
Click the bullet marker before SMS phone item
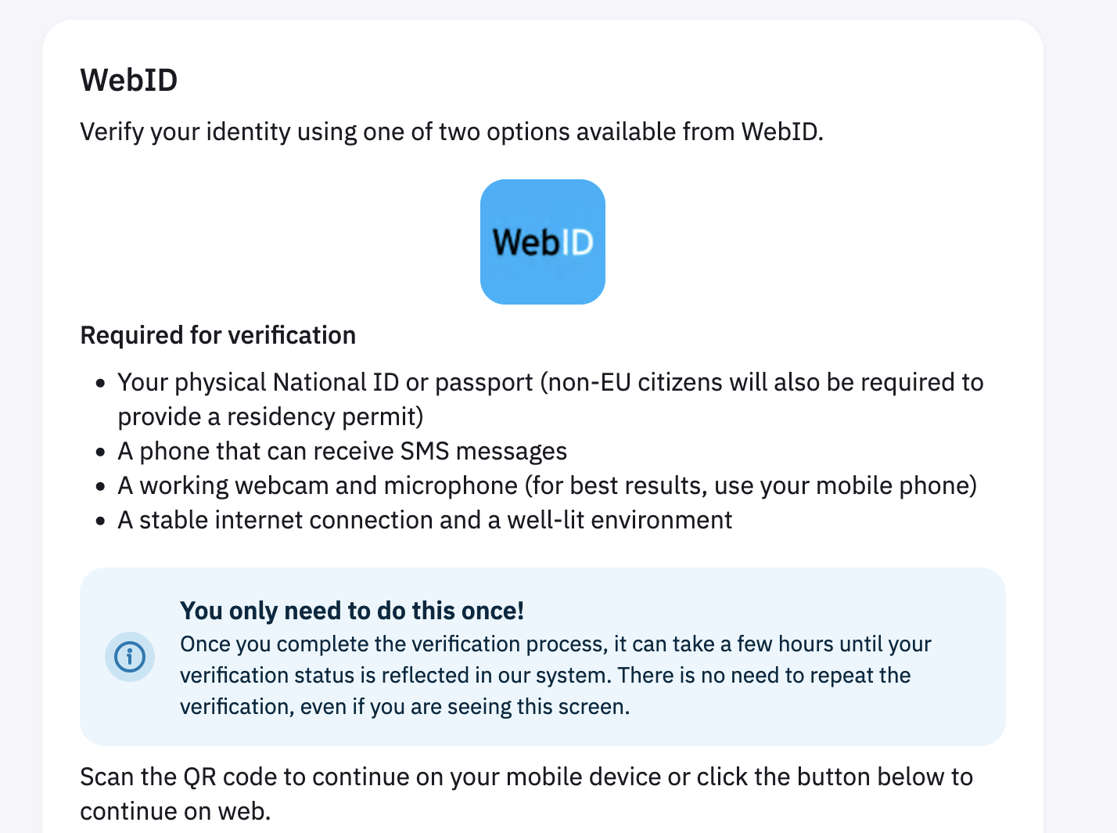100,453
